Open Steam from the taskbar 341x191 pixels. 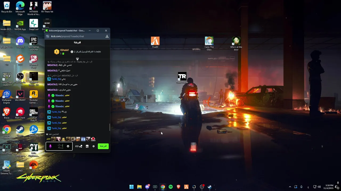coord(210,187)
